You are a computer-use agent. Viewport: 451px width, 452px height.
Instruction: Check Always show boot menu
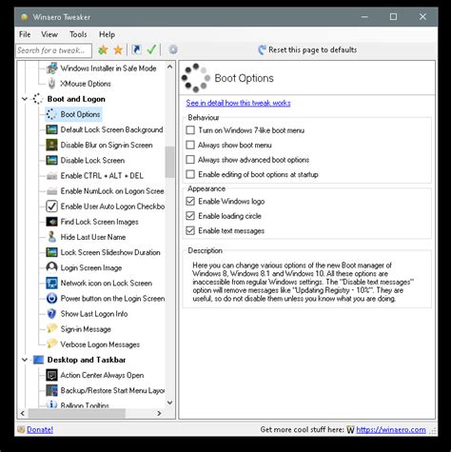tap(190, 145)
